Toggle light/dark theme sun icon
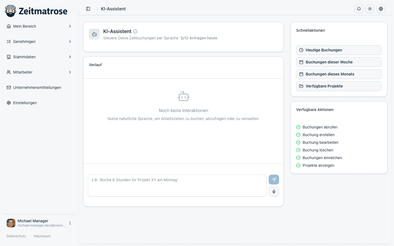This screenshot has width=394, height=246. pos(370,9)
